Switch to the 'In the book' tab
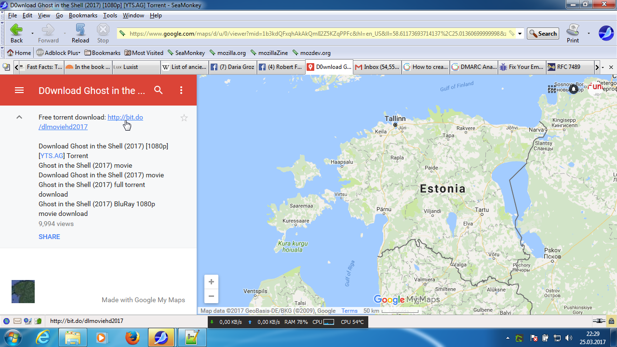 click(88, 67)
